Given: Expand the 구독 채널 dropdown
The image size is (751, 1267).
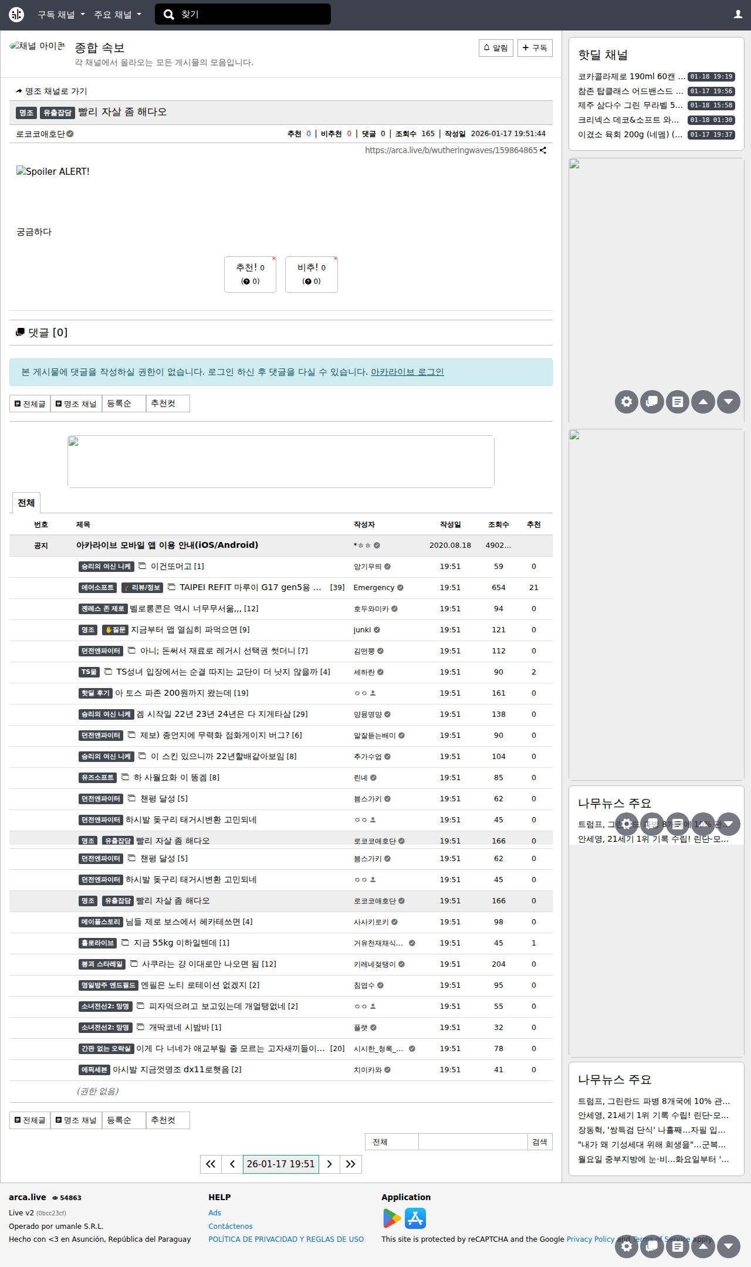Looking at the screenshot, I should (61, 15).
